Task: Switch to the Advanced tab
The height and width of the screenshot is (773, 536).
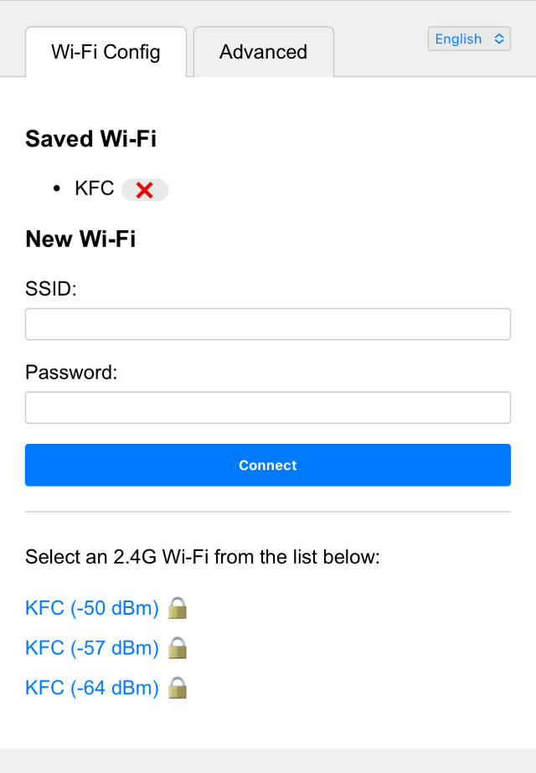Action: coord(263,52)
